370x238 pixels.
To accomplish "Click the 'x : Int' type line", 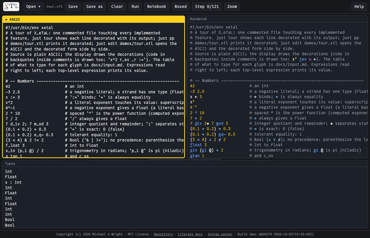I will pos(13,182).
